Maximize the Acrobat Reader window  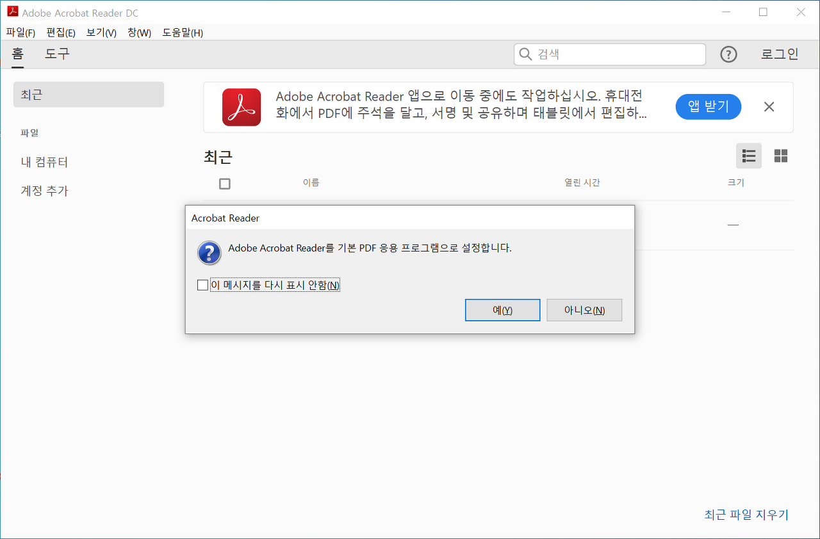coord(763,12)
